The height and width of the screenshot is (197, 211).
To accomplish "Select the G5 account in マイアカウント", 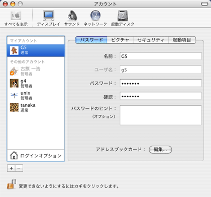I will pos(36,50).
